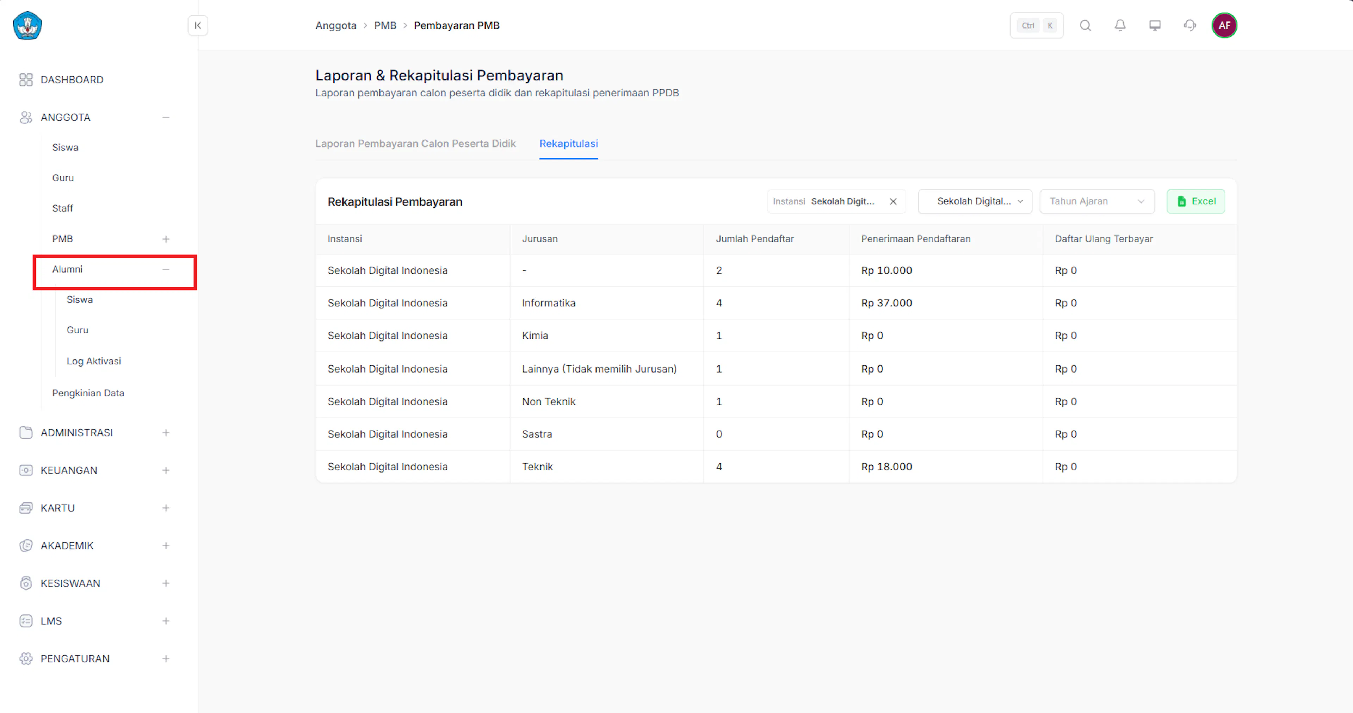Open support headset icon
This screenshot has width=1353, height=713.
(1189, 25)
